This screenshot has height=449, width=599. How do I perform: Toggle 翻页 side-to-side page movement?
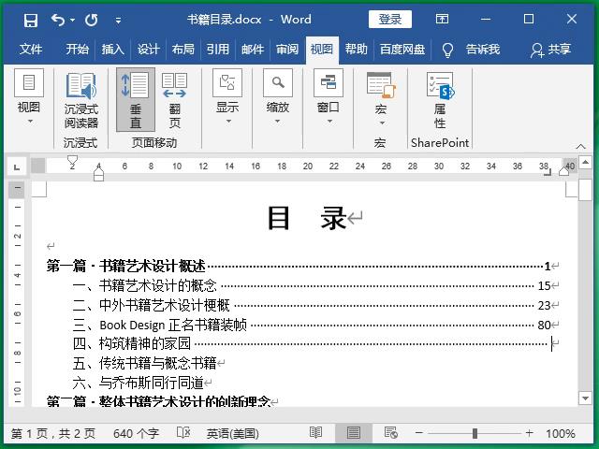(175, 100)
